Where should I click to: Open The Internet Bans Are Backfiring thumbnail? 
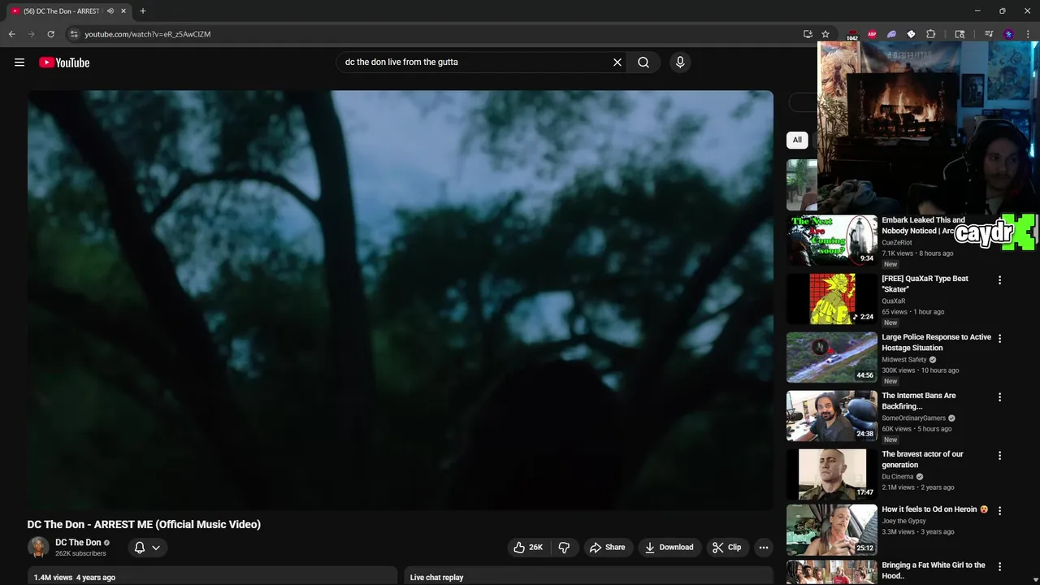(832, 416)
